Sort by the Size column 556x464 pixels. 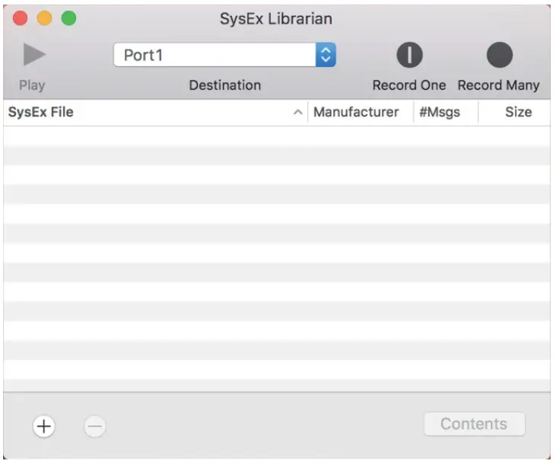coord(518,113)
